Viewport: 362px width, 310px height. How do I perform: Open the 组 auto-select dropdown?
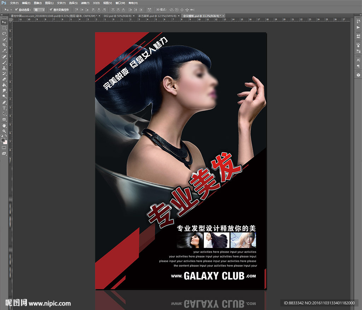[x=39, y=10]
